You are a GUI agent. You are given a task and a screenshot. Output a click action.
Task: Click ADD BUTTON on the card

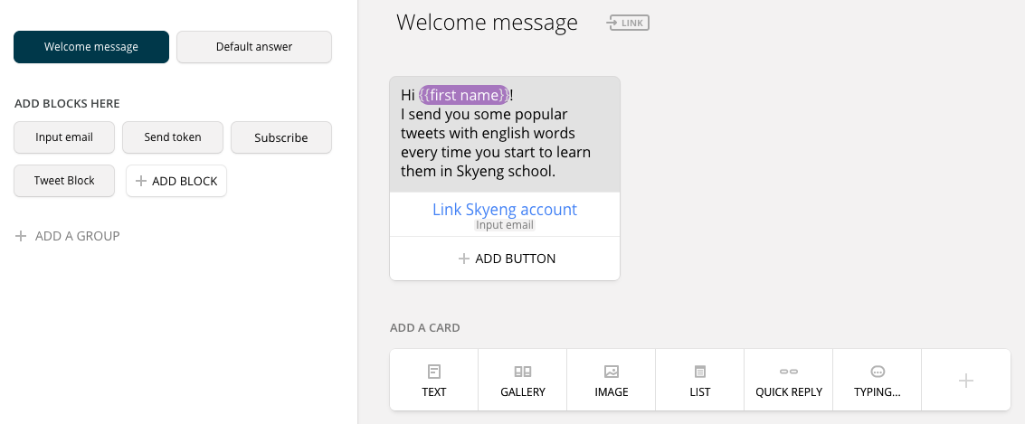point(505,259)
